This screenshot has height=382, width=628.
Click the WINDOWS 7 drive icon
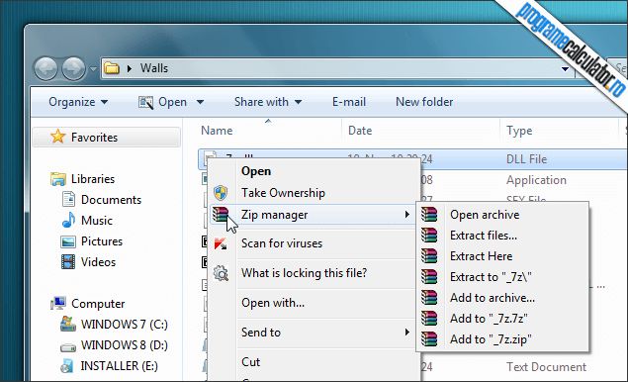[68, 324]
